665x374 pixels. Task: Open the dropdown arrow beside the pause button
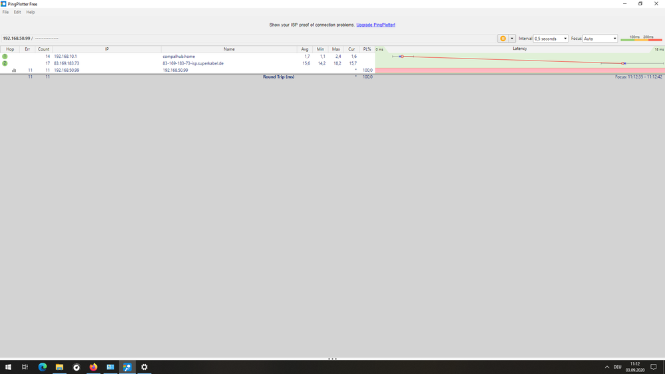(512, 39)
